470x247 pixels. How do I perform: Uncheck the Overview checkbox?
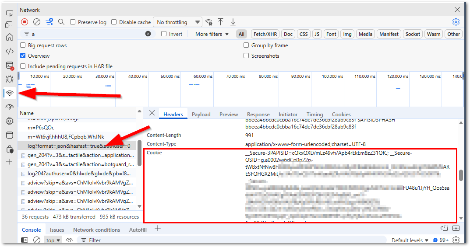coord(23,56)
